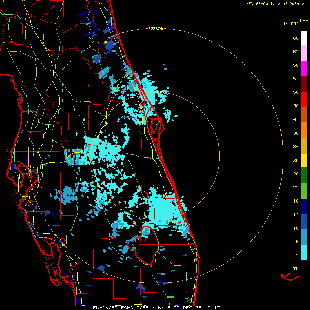The width and height of the screenshot is (310, 310).
Task: Click the 50 NMI range ring label
Action: pos(156,92)
